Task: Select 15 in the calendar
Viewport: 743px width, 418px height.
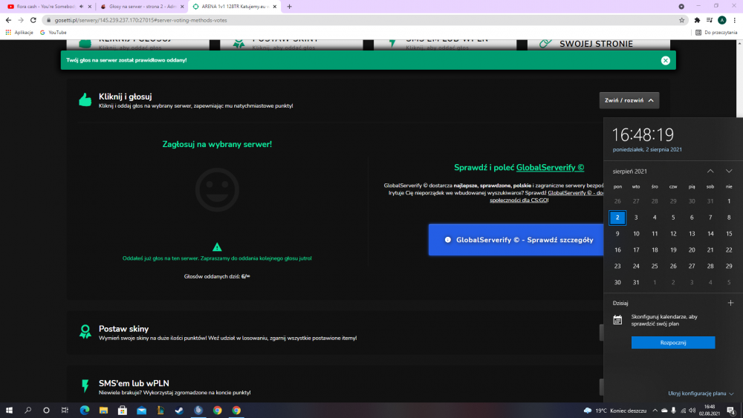Action: pos(729,234)
